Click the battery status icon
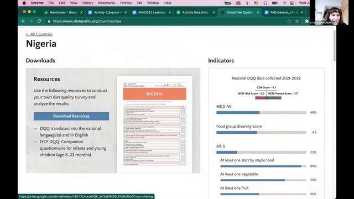 tap(274, 3)
